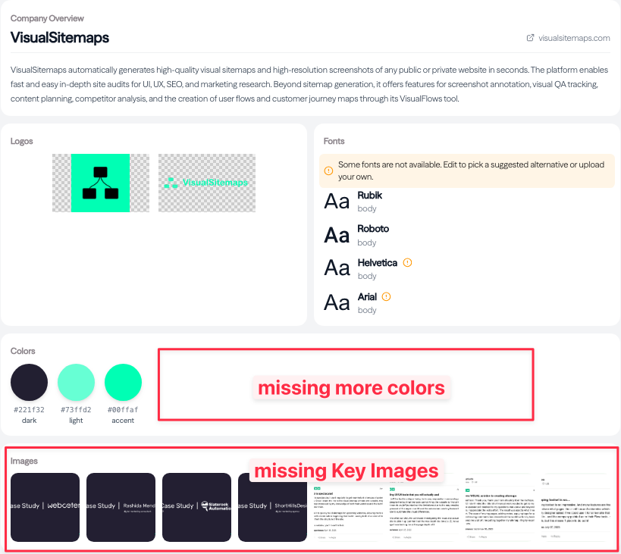Click the red annotation reading missing Key Images

coord(347,471)
